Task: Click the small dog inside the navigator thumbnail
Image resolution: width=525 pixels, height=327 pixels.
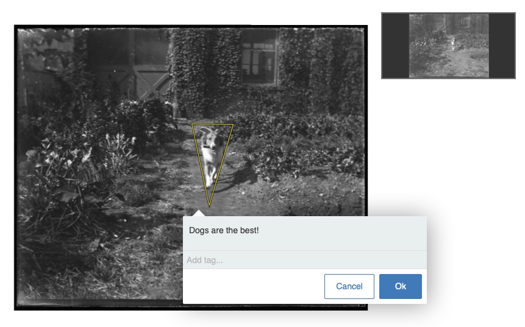Action: point(452,43)
